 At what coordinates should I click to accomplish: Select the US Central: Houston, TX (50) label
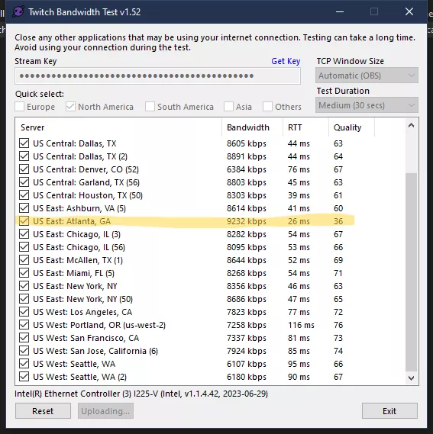click(x=88, y=195)
